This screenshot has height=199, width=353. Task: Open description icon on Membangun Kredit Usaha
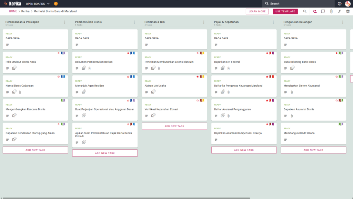285,140
